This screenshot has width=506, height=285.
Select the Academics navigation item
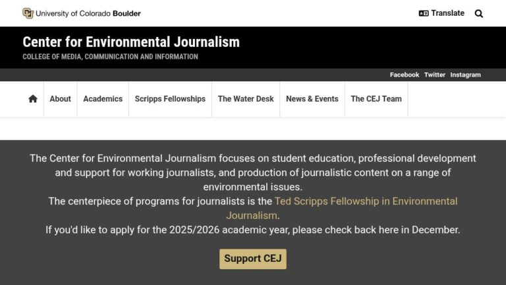(x=103, y=99)
